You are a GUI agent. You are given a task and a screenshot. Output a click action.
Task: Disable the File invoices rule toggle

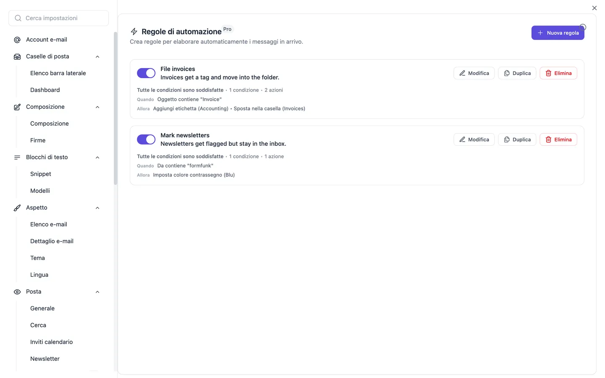pos(146,73)
